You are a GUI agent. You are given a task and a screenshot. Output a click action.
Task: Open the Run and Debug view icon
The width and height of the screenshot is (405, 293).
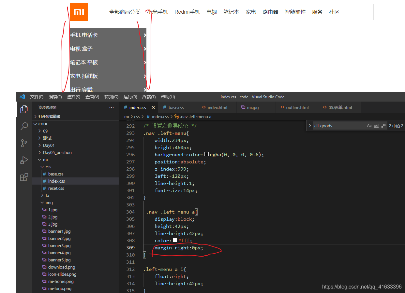24,160
